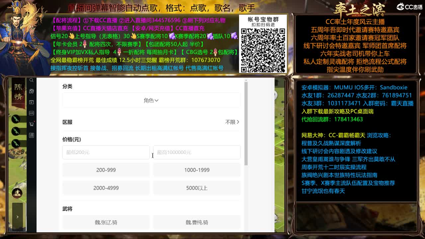The height and width of the screenshot is (239, 425).
Task: Expand the game side panel arrow
Action: (18, 217)
